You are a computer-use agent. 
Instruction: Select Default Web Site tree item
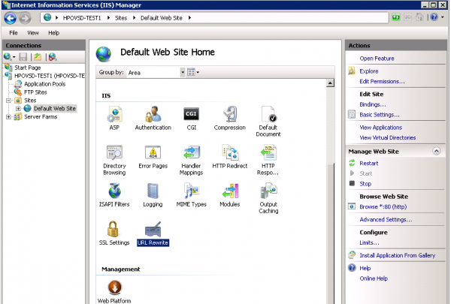click(x=55, y=109)
